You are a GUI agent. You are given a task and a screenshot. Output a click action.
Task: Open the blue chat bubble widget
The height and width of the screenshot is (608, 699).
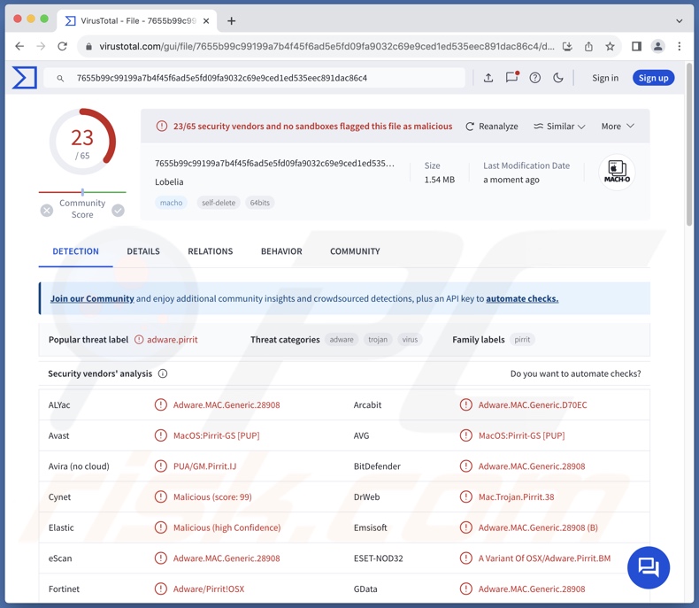tap(649, 567)
